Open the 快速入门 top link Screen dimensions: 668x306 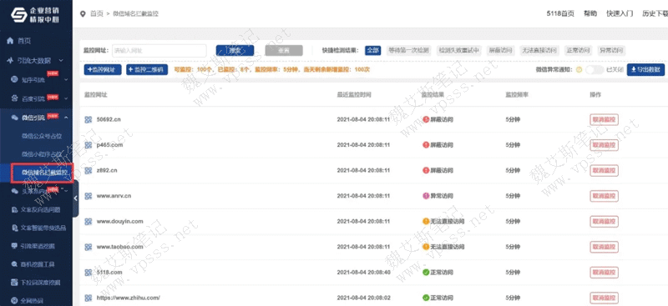point(620,13)
